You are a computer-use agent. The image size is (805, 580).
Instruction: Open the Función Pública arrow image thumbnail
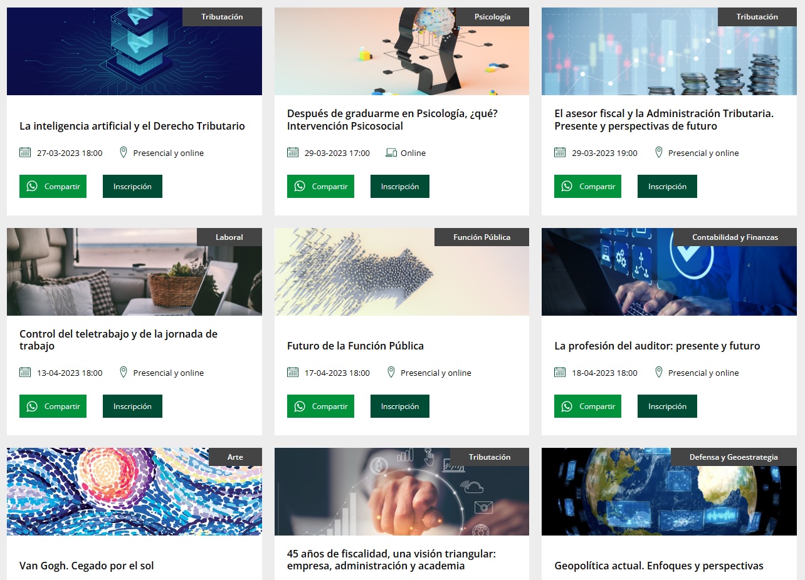(402, 272)
